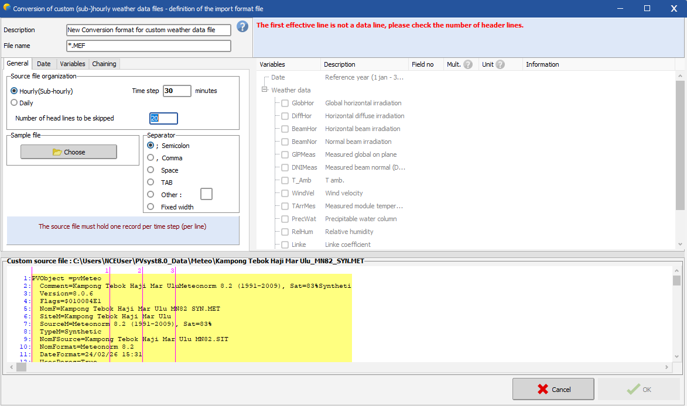This screenshot has height=406, width=687.
Task: Check the T_Amb variable checkbox
Action: [285, 181]
